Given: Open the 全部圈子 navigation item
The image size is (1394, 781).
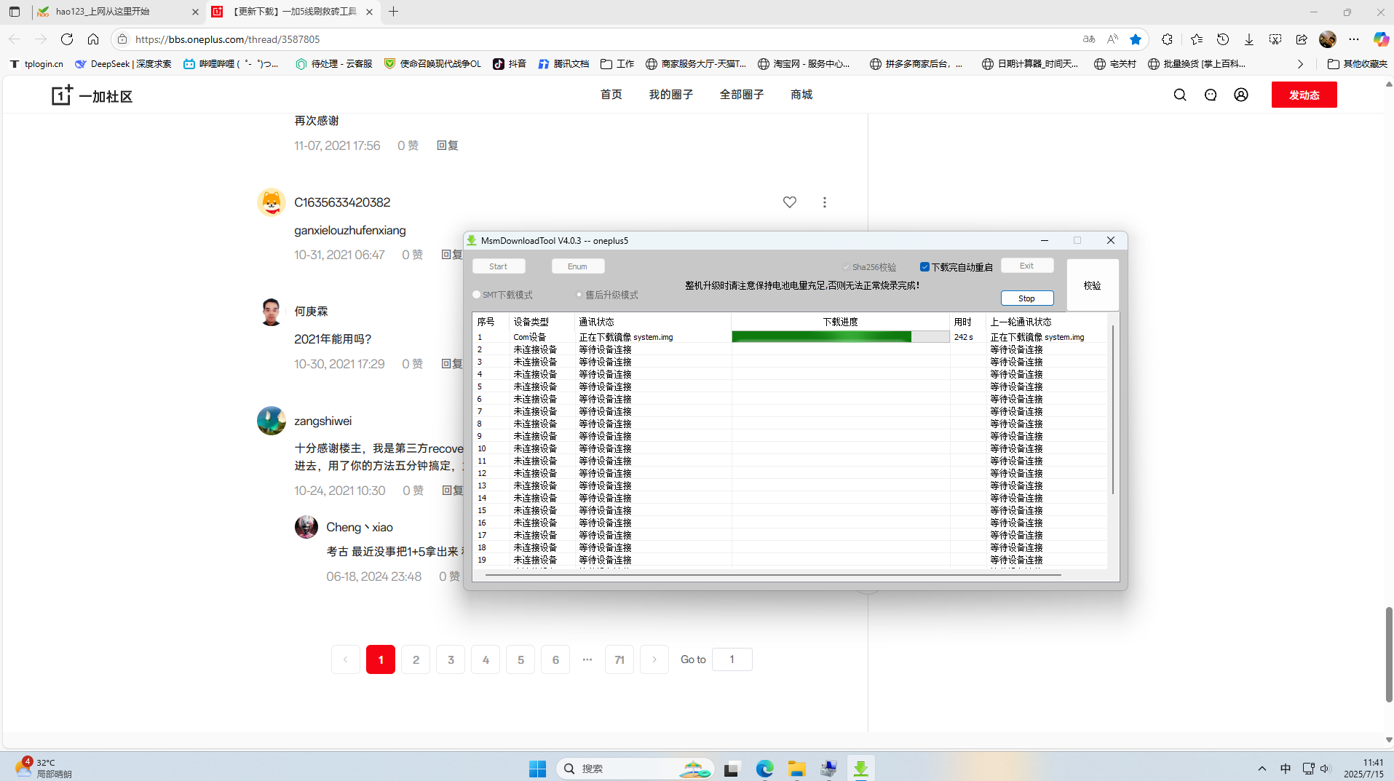Looking at the screenshot, I should point(741,95).
